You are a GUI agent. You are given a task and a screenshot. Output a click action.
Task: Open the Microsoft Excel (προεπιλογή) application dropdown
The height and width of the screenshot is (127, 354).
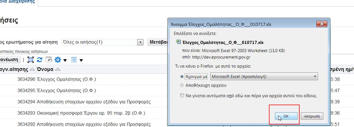click(x=264, y=76)
